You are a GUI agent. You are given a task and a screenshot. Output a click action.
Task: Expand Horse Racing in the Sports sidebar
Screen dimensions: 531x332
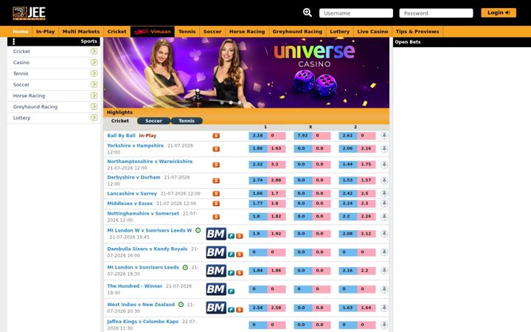[x=94, y=95]
